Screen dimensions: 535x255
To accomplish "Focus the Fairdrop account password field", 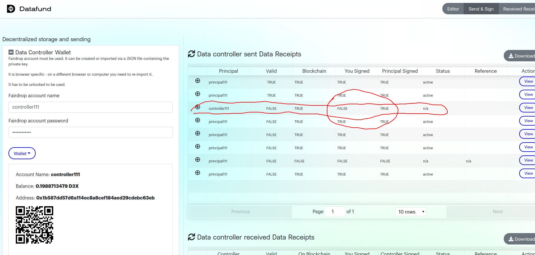I will (91, 132).
